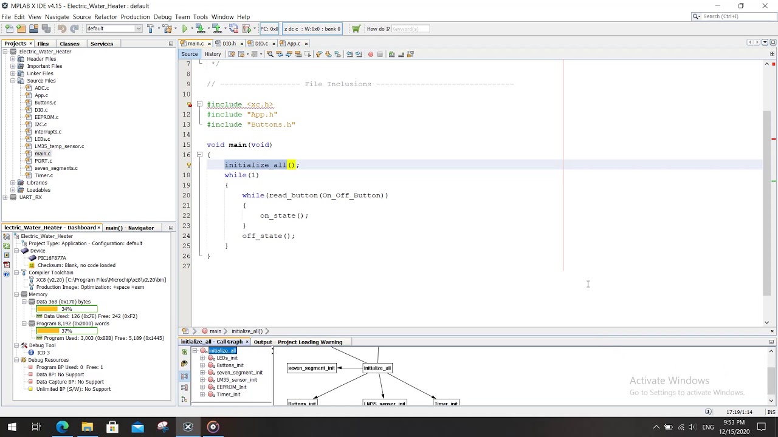The image size is (778, 437).
Task: Open the File menu
Action: tap(6, 16)
